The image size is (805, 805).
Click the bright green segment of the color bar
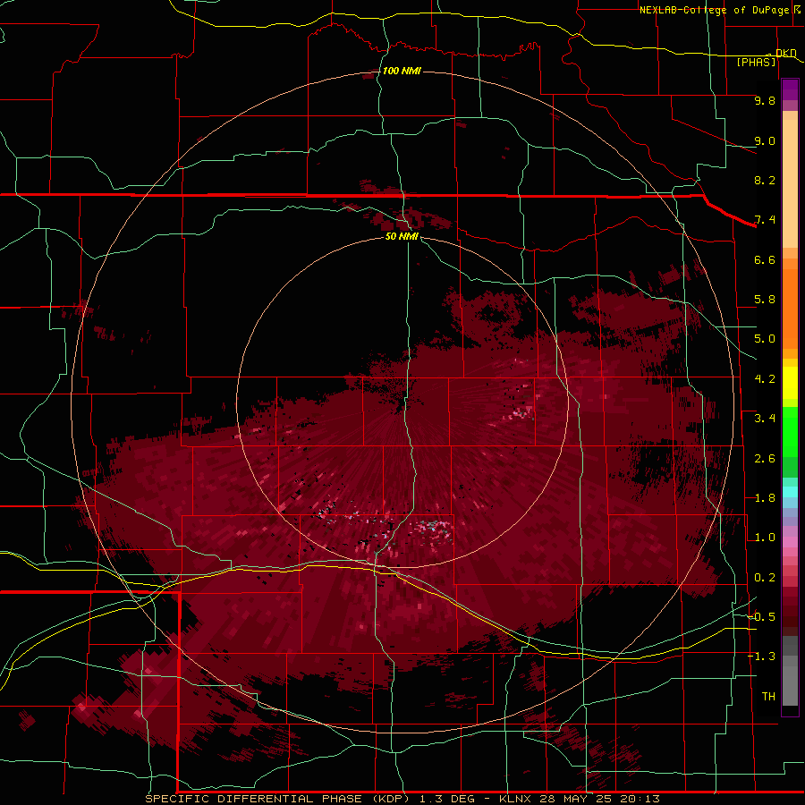pyautogui.click(x=790, y=432)
